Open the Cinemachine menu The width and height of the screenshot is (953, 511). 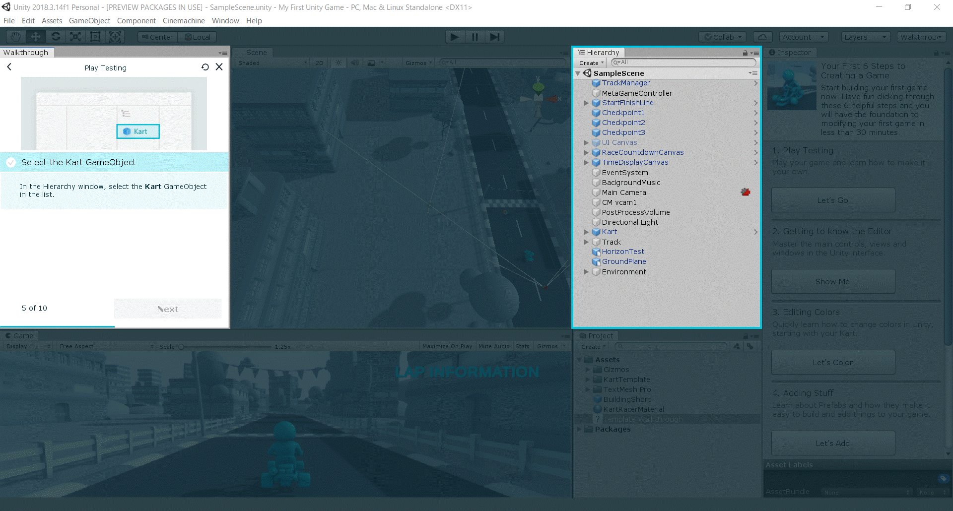(183, 21)
